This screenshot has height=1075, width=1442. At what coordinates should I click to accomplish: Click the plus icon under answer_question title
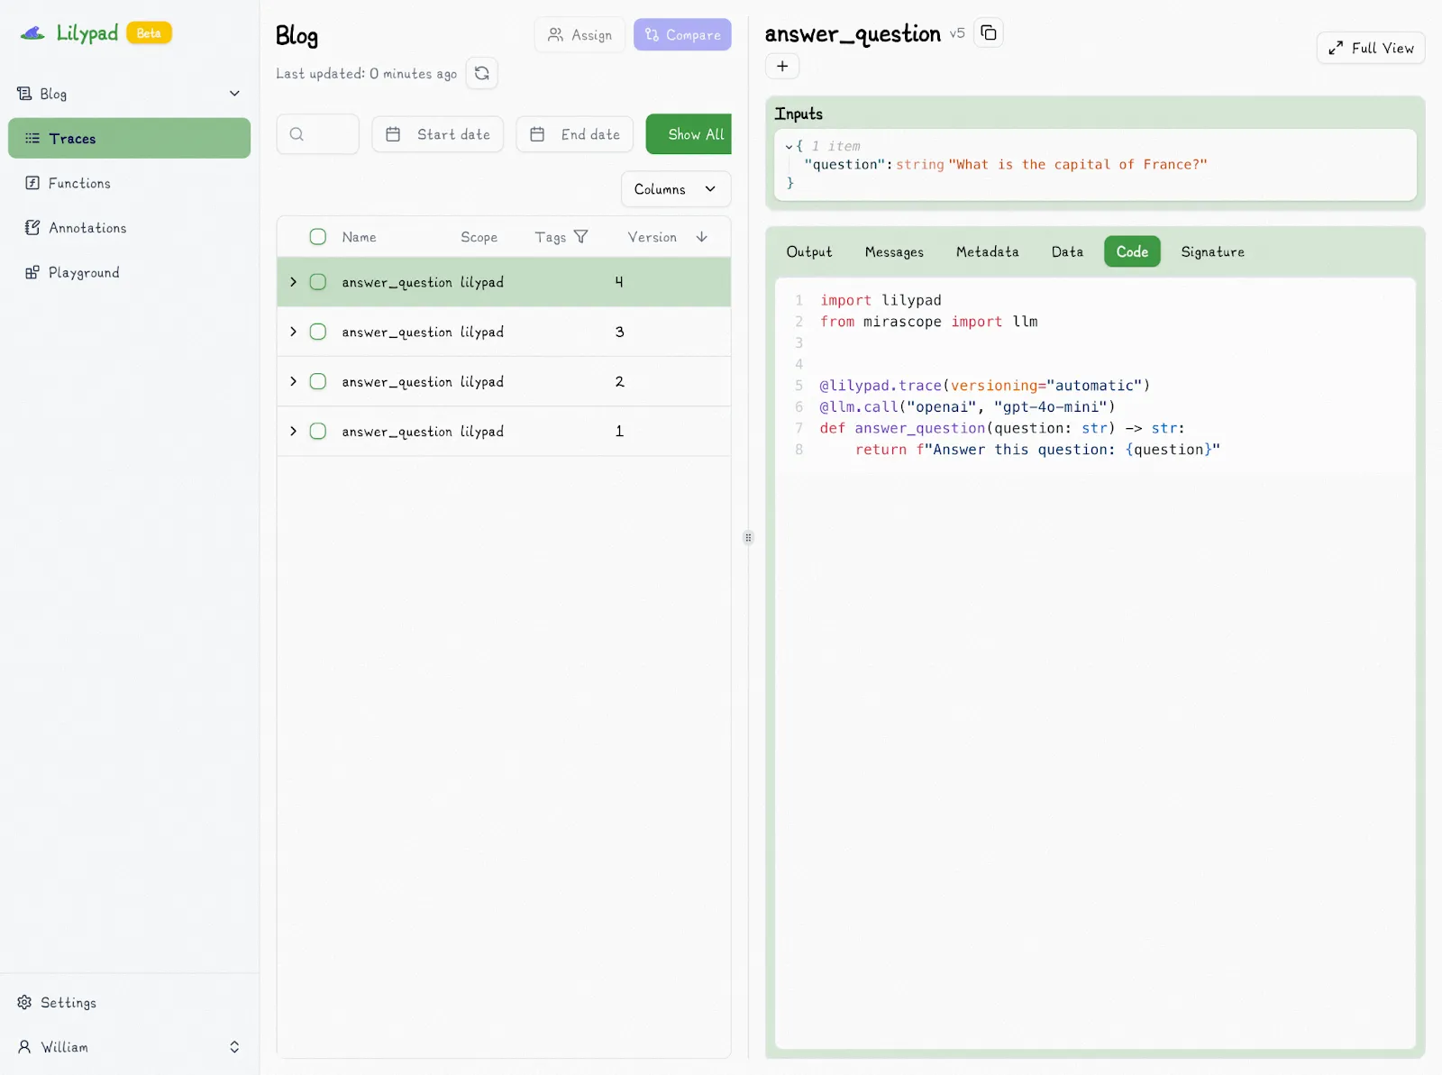point(782,66)
